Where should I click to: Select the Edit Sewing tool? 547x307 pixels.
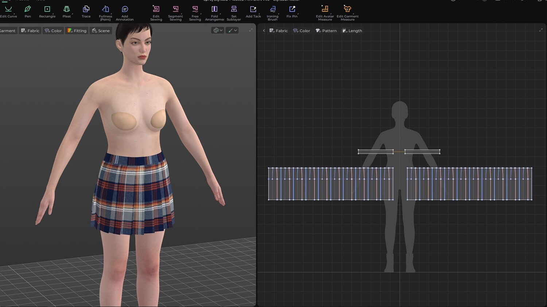pyautogui.click(x=156, y=13)
